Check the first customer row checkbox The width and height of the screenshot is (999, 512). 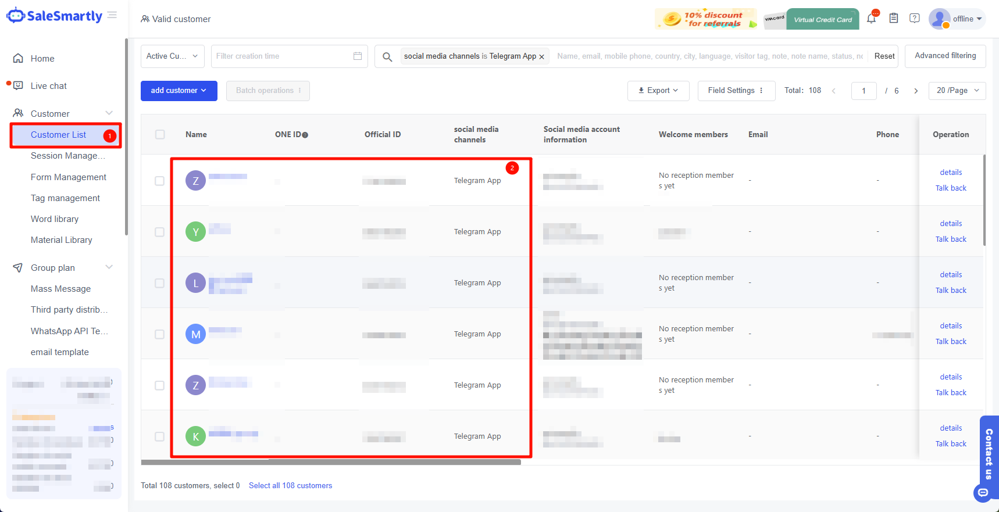point(160,181)
